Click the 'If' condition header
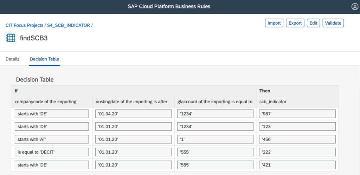 point(16,91)
